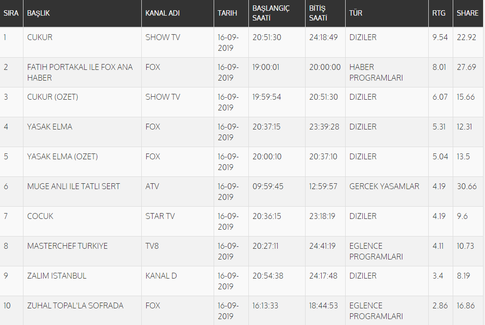Click the TÜR column header
Image resolution: width=485 pixels, height=325 pixels.
tap(356, 13)
